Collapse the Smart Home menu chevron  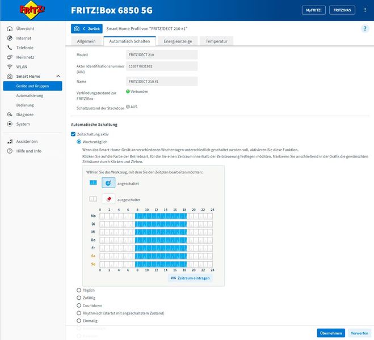click(x=58, y=76)
